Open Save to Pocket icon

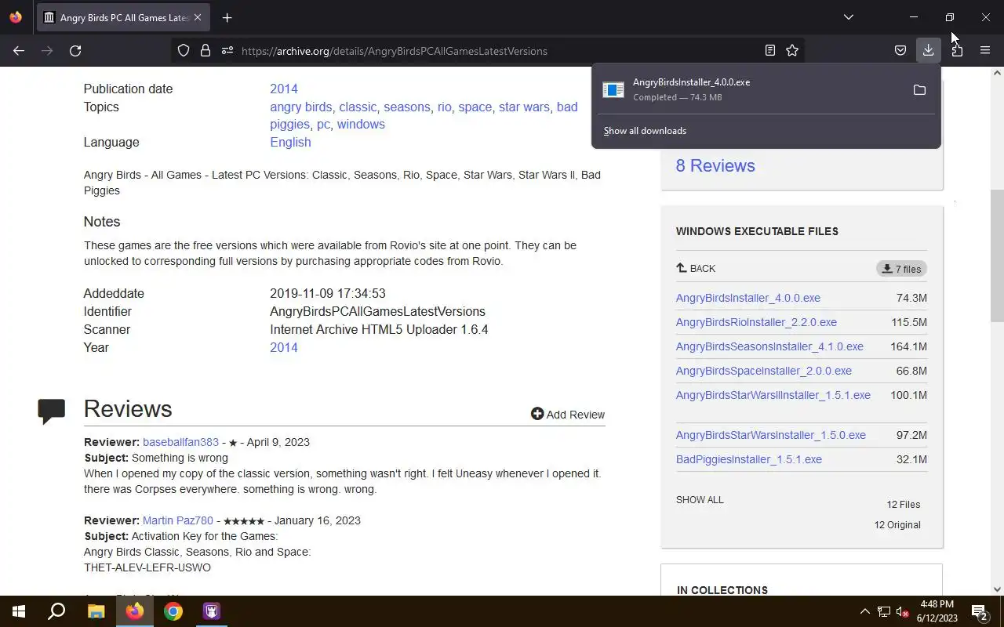tap(900, 50)
